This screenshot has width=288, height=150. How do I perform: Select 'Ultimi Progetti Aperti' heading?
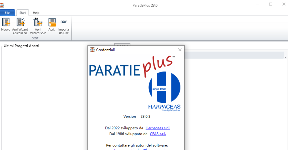[21, 46]
